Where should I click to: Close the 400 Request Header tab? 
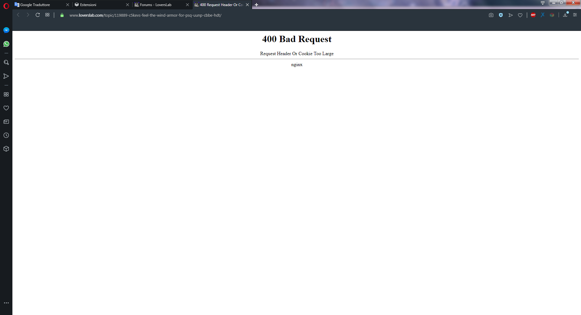click(x=247, y=5)
